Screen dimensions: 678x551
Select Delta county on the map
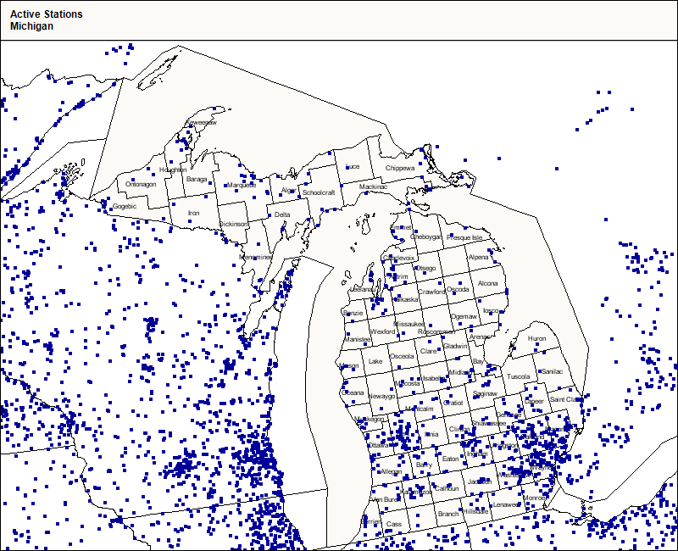(282, 214)
